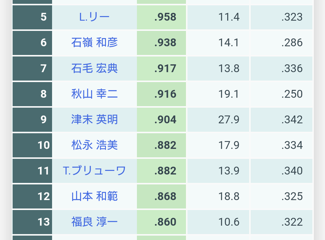Click the .286 value cell
The height and width of the screenshot is (240, 325).
(292, 42)
